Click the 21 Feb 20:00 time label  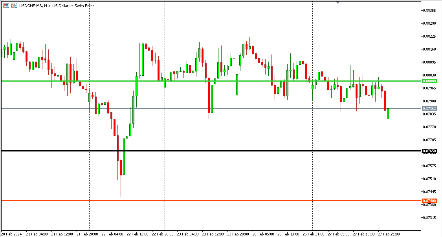click(87, 234)
